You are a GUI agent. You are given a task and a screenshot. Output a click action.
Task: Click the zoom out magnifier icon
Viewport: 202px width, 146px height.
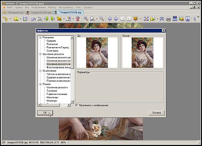point(102,19)
